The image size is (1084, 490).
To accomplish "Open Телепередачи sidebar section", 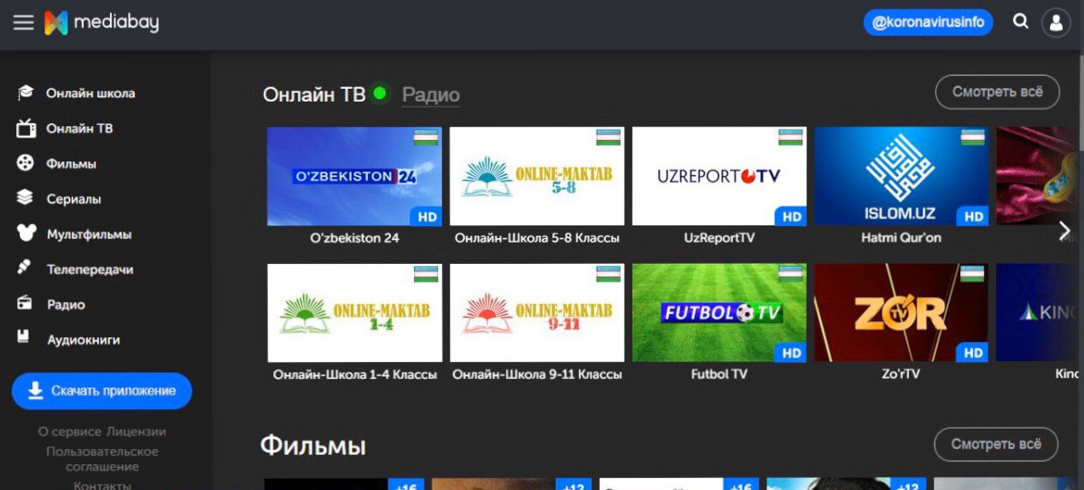I will pyautogui.click(x=90, y=269).
